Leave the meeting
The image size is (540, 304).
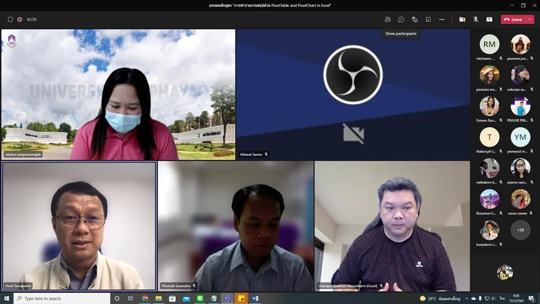[513, 19]
